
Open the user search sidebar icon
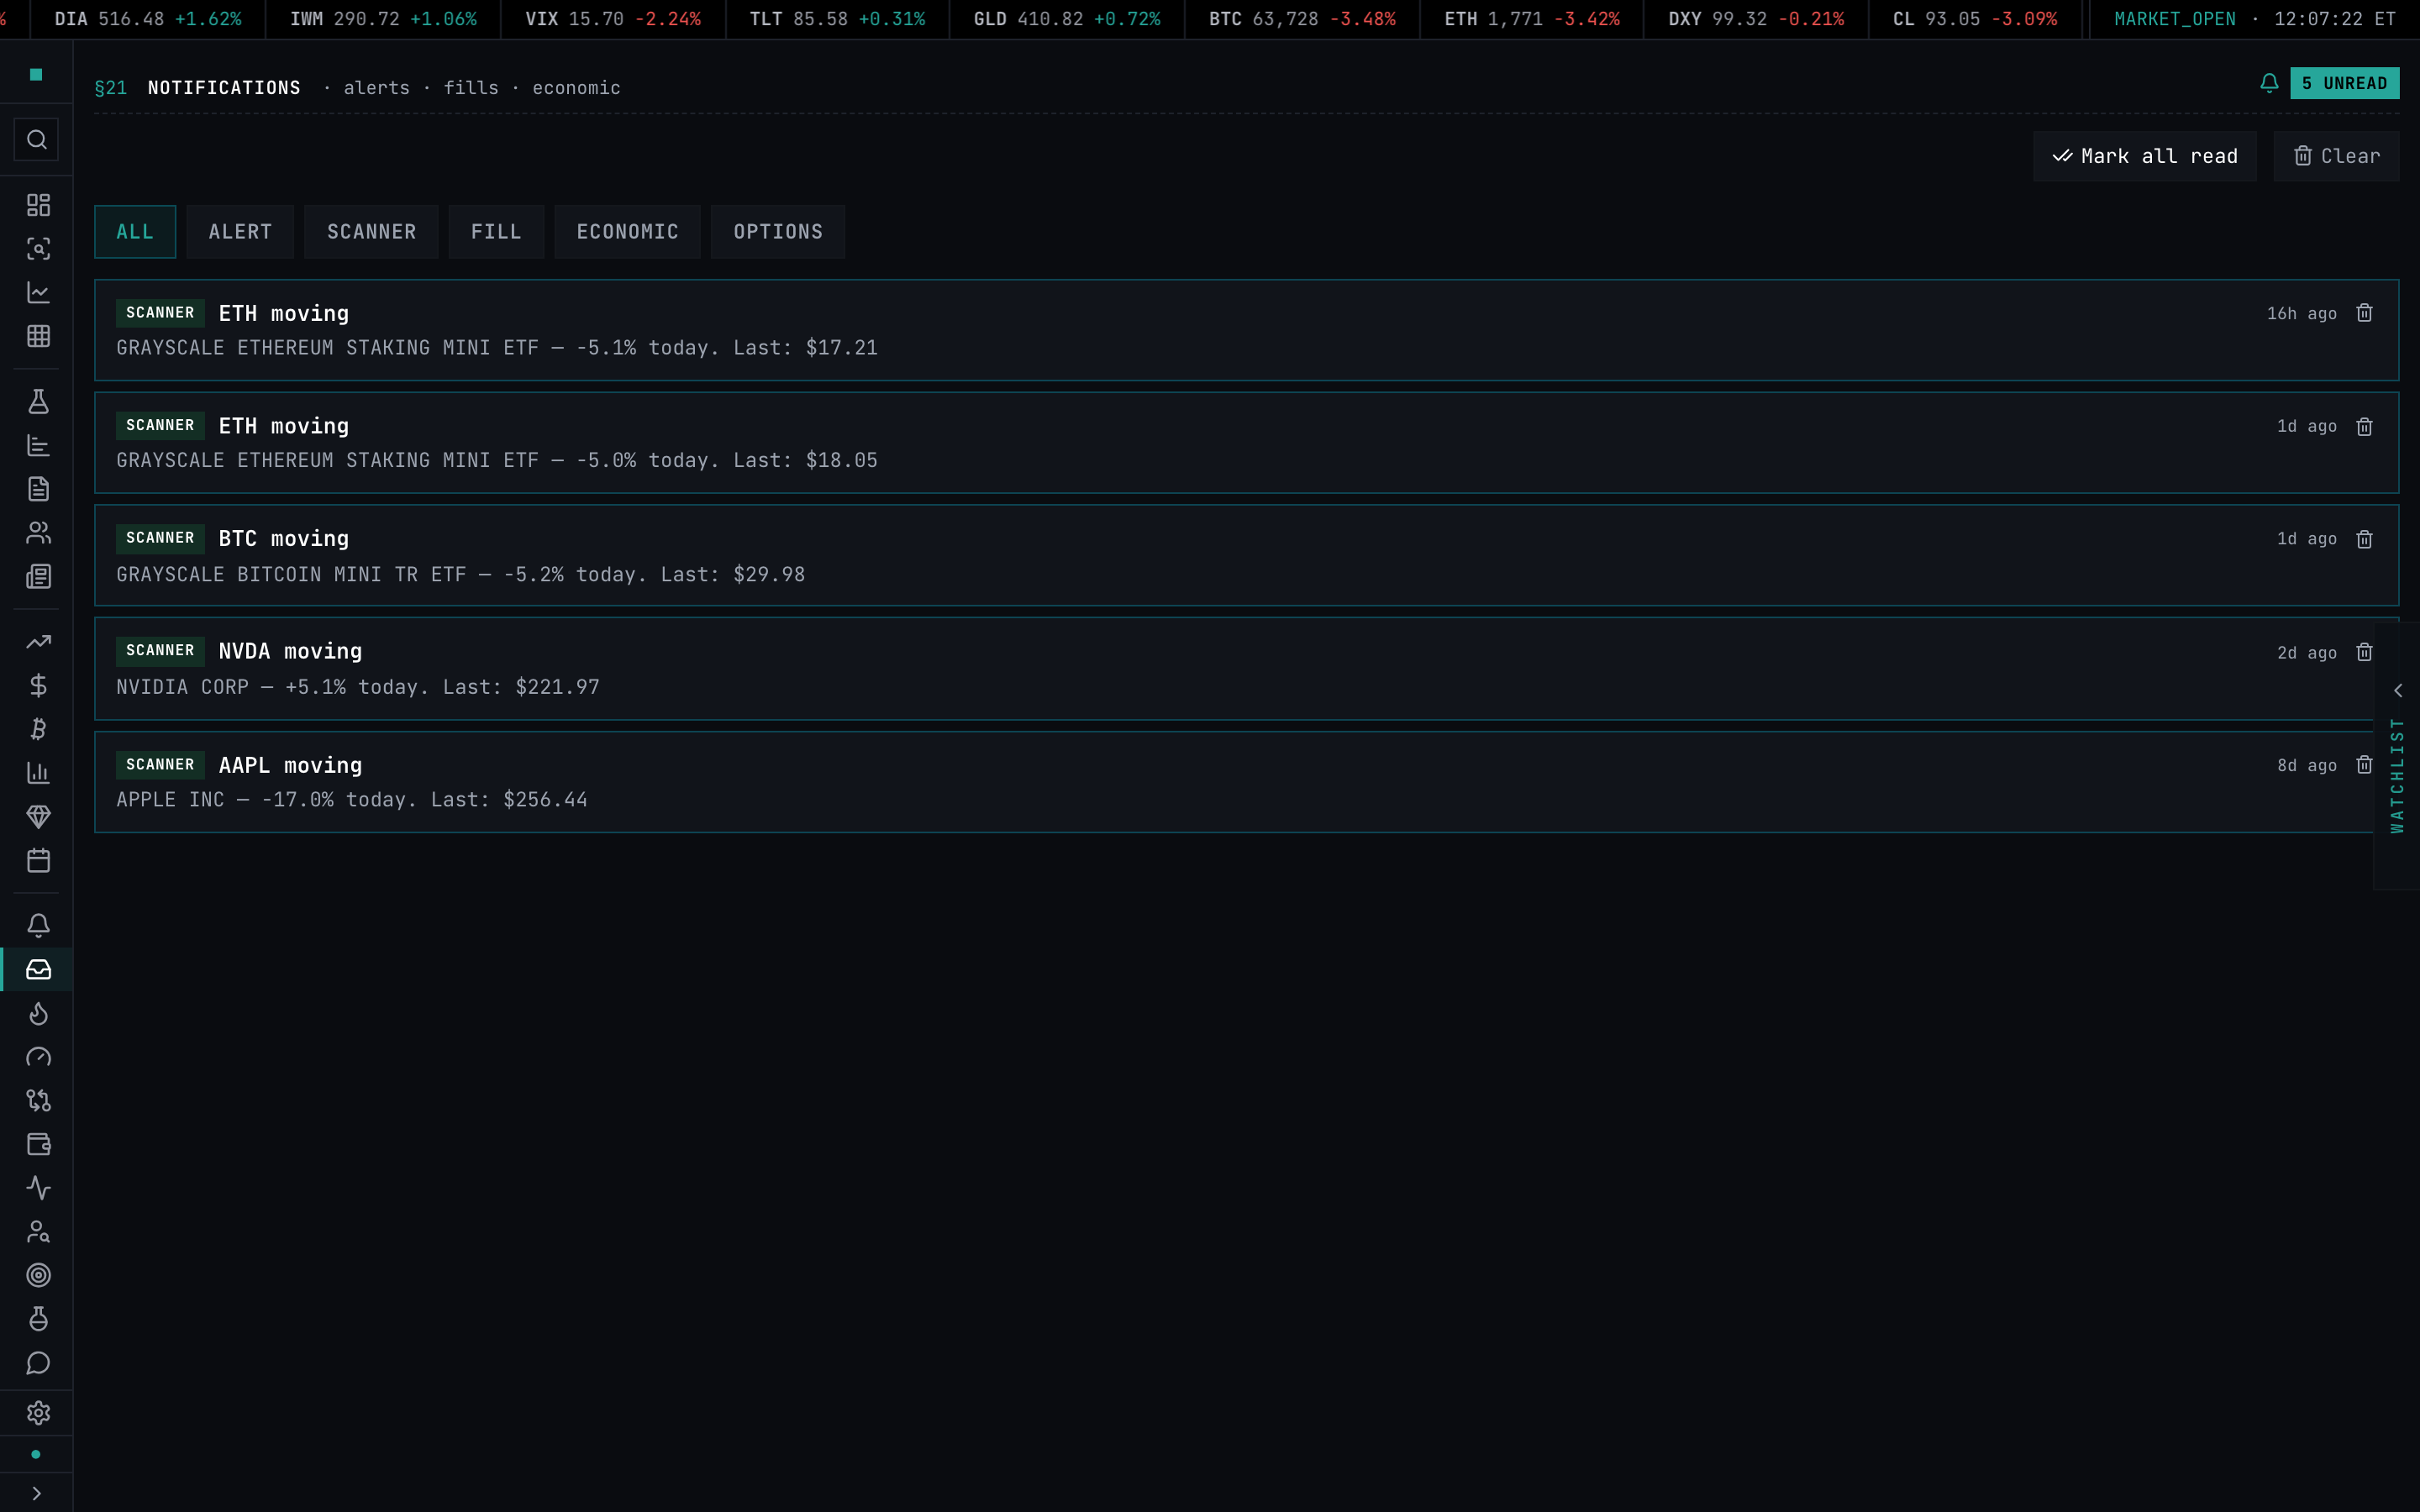pyautogui.click(x=38, y=1232)
